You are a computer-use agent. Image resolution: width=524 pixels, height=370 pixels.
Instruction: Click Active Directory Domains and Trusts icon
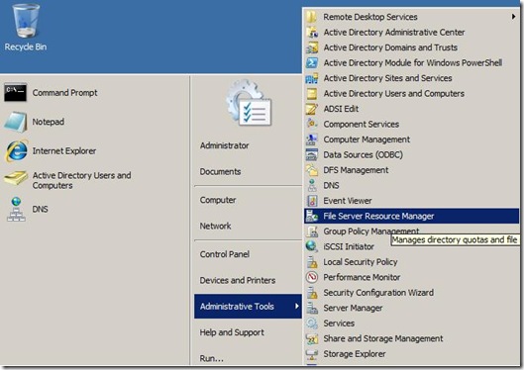point(312,47)
